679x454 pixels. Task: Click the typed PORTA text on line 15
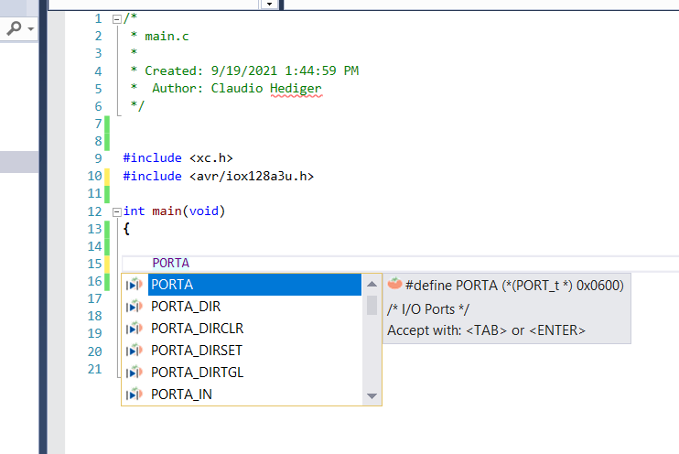point(170,263)
